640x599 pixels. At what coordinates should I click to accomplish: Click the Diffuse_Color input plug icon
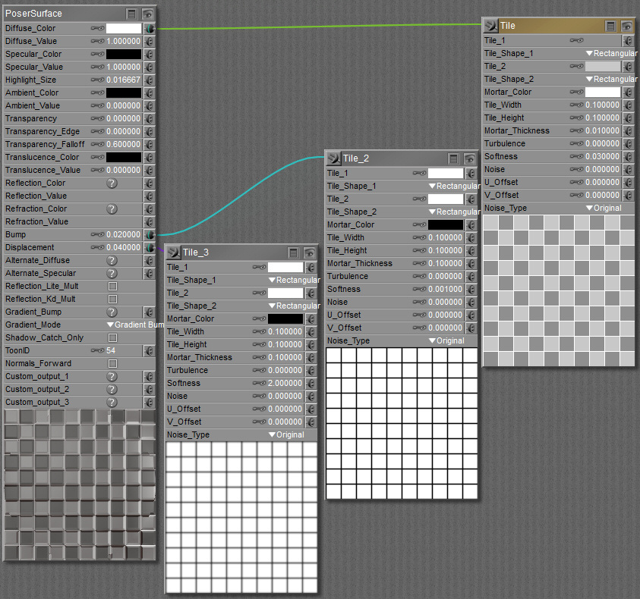pos(150,29)
